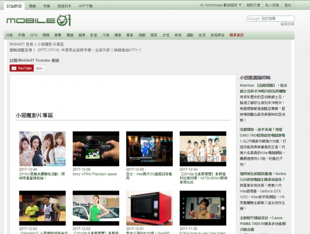Focus the Google custom search field
Image resolution: width=310 pixels, height=234 pixels.
point(270,19)
